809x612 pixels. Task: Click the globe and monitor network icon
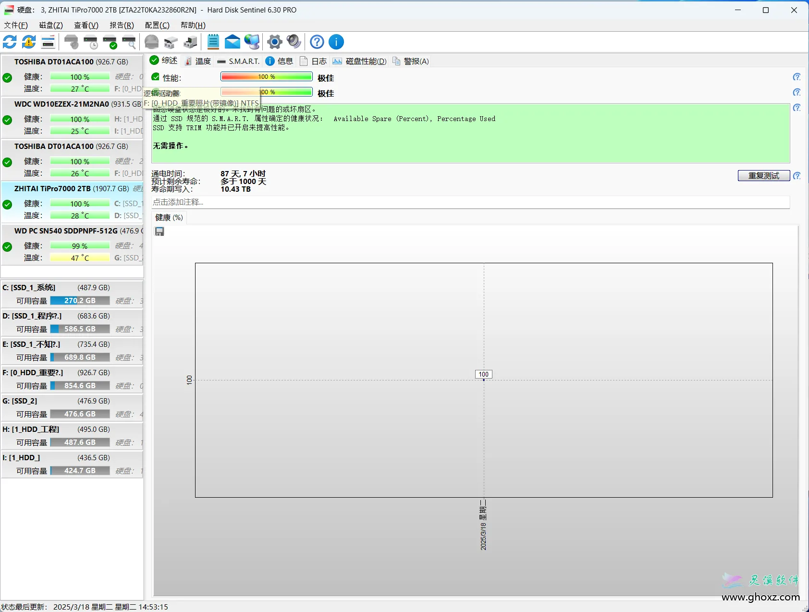point(252,42)
